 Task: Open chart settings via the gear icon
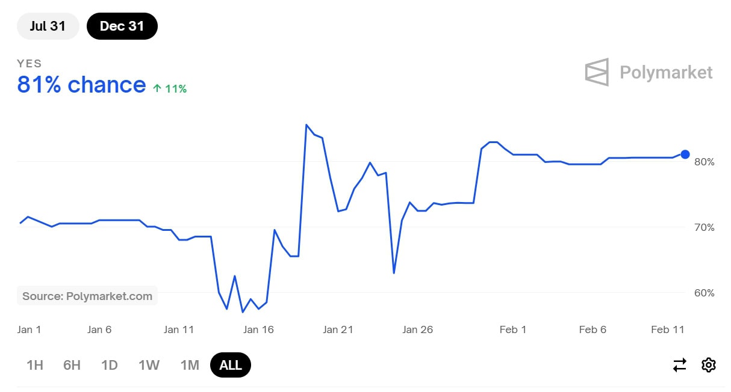709,365
